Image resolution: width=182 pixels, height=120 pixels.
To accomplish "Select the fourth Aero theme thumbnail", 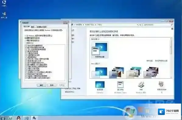I will tap(151, 72).
